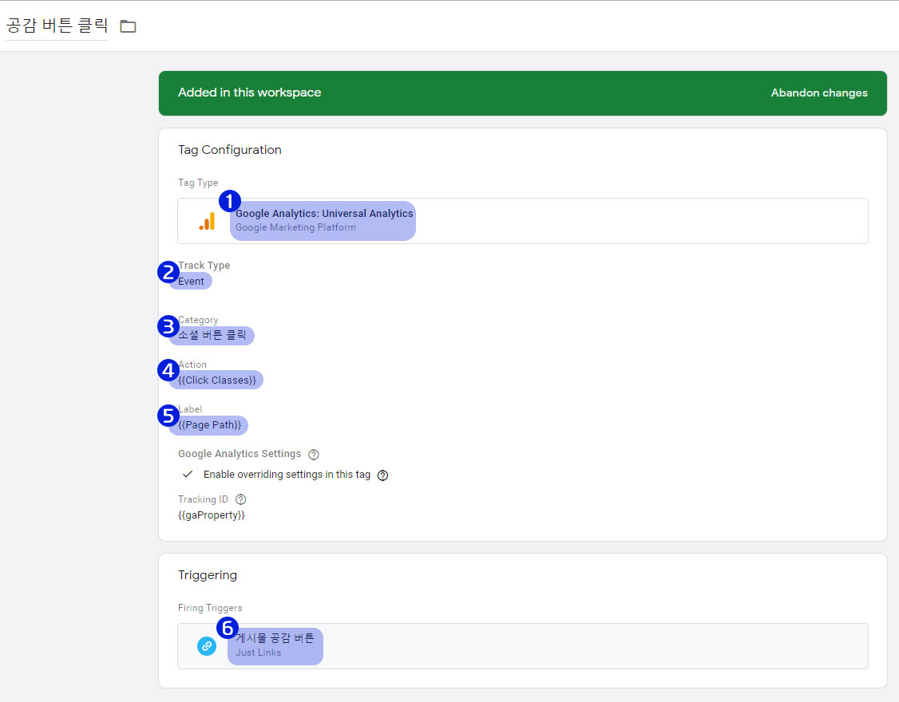Open help icon next to Tracking ID

click(x=241, y=499)
